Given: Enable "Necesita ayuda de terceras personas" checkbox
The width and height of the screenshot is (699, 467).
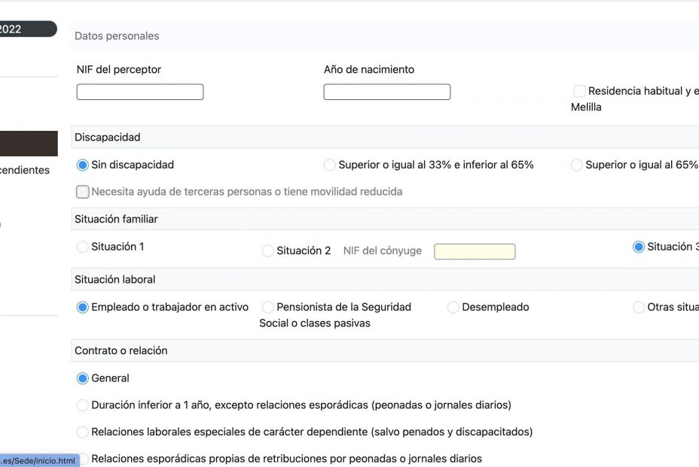Looking at the screenshot, I should click(82, 192).
